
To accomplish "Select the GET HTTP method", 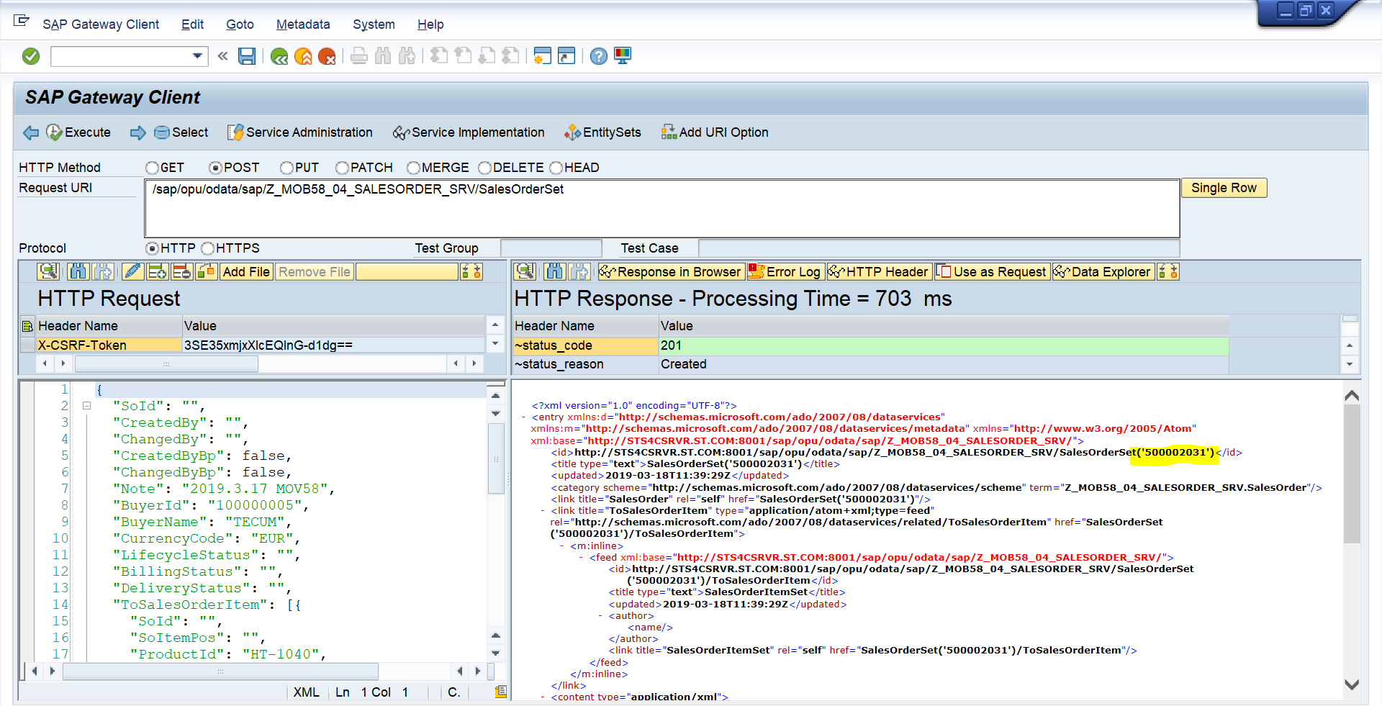I will tap(153, 168).
